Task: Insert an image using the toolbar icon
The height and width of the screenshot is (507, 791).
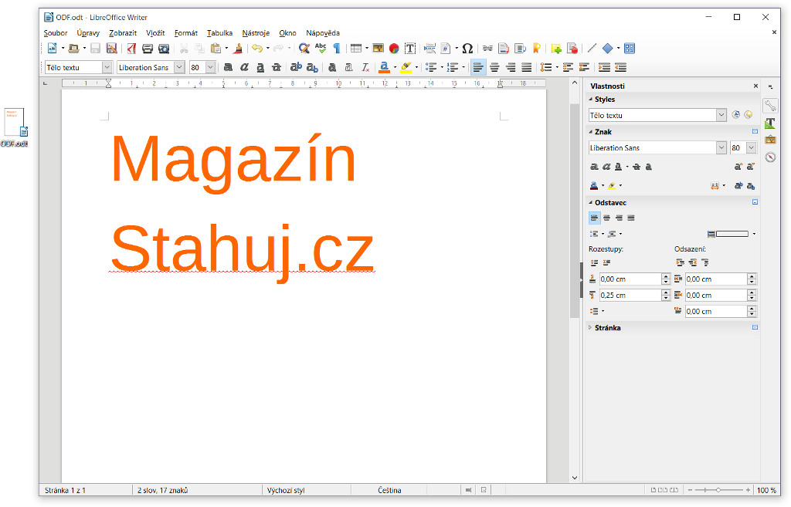Action: coord(378,49)
